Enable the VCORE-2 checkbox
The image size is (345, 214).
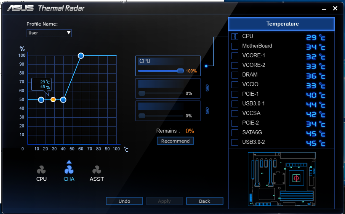pyautogui.click(x=235, y=65)
